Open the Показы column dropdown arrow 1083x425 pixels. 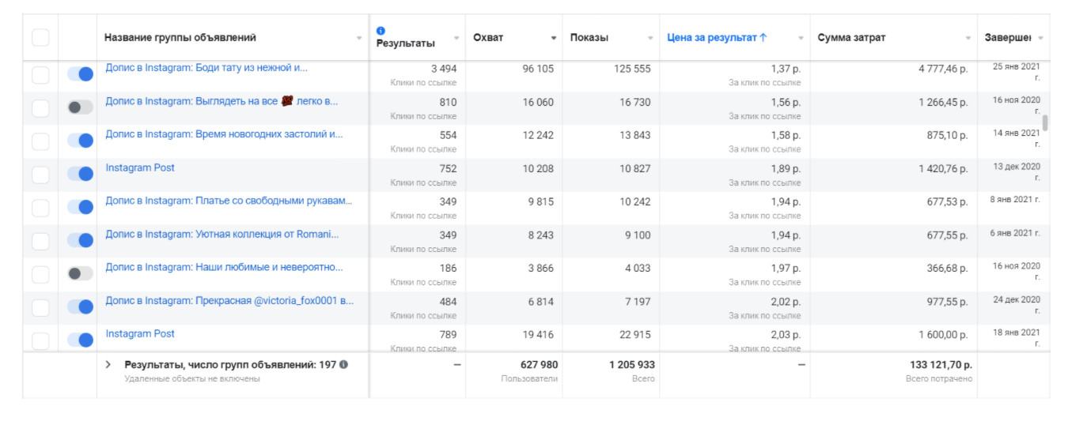click(650, 38)
